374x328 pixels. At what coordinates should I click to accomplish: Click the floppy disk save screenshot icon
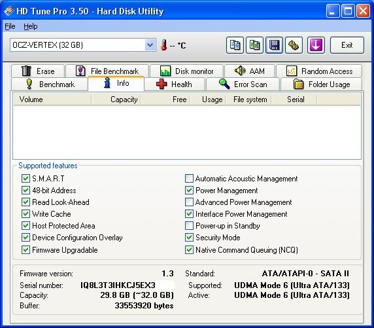tap(275, 45)
